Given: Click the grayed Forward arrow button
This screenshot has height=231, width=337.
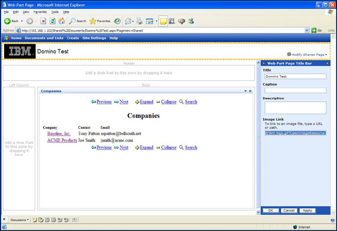Looking at the screenshot, I should [29, 21].
